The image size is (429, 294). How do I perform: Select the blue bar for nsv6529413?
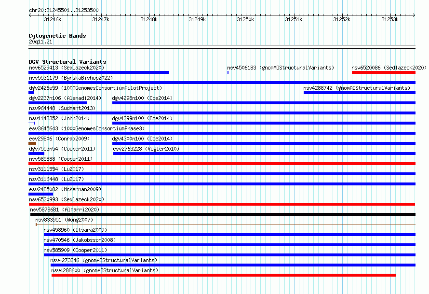[x=99, y=72]
